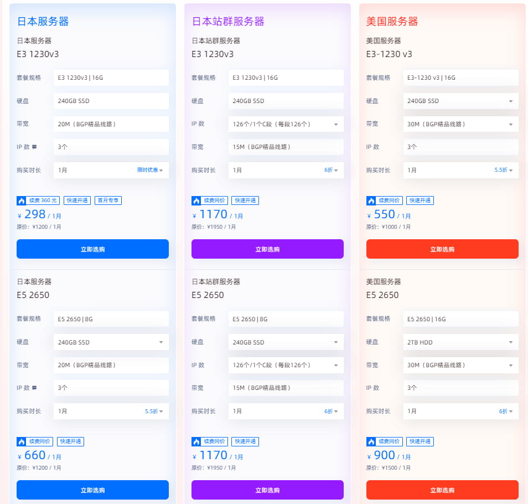Click the flame icon beside 续费同价 on the cluster card
Viewport: 528px width, 504px height.
pyautogui.click(x=197, y=200)
